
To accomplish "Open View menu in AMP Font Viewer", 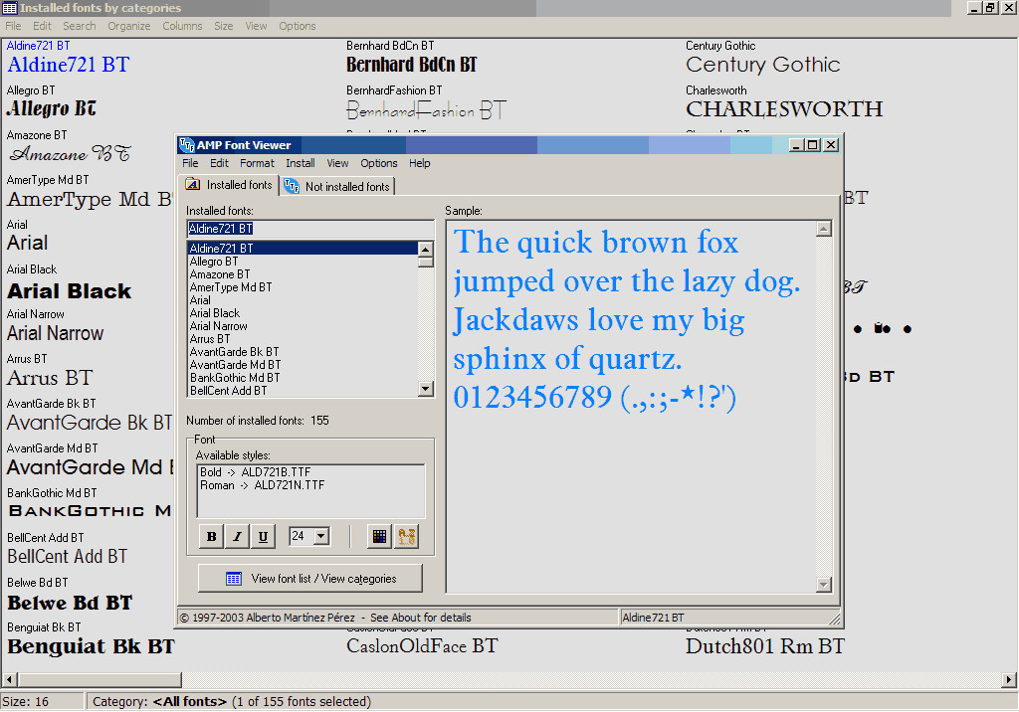I will (x=337, y=163).
